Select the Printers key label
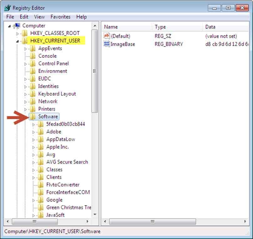This screenshot has height=239, width=253. tap(47, 109)
